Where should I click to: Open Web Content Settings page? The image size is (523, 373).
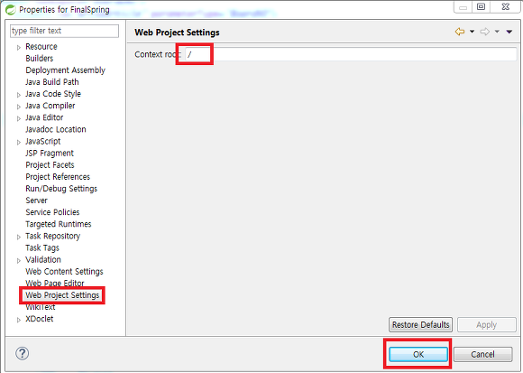coord(64,272)
